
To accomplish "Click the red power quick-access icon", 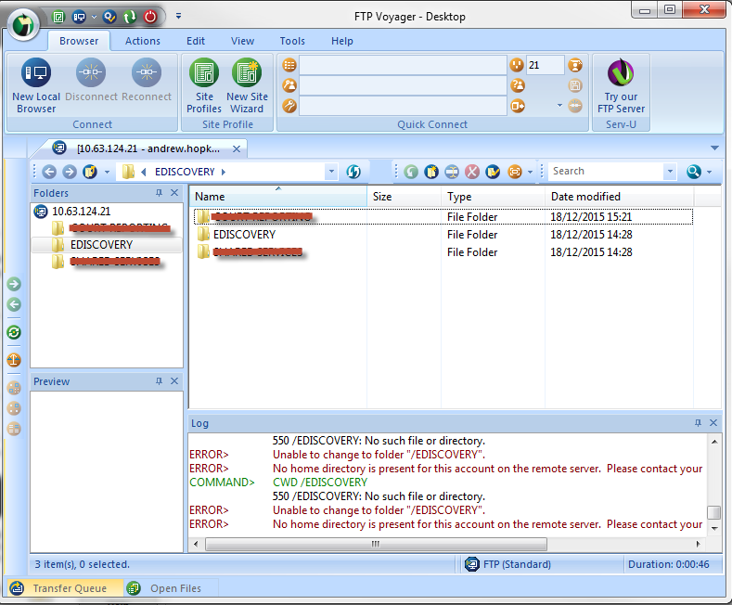I will pos(150,18).
